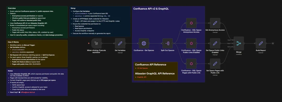Open the Build Report node
Image resolution: width=282 pixels, height=102 pixels.
coord(261,43)
